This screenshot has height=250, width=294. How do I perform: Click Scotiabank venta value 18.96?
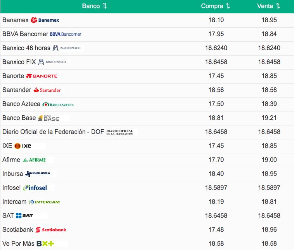[269, 229]
